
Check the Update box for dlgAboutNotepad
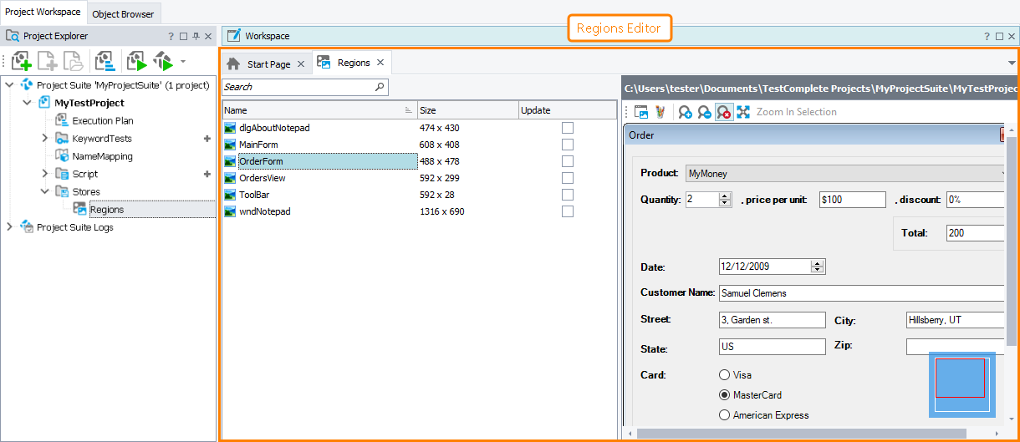[x=568, y=128]
